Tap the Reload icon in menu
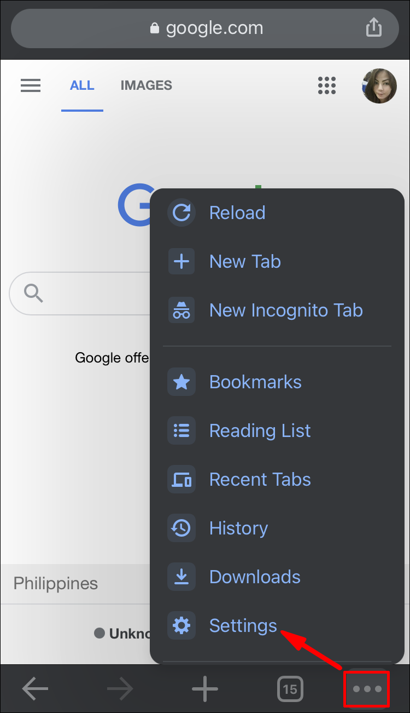Image resolution: width=410 pixels, height=713 pixels. coord(181,212)
